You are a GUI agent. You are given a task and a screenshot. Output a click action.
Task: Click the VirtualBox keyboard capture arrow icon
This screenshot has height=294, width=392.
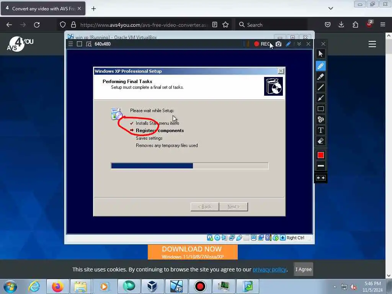click(283, 238)
